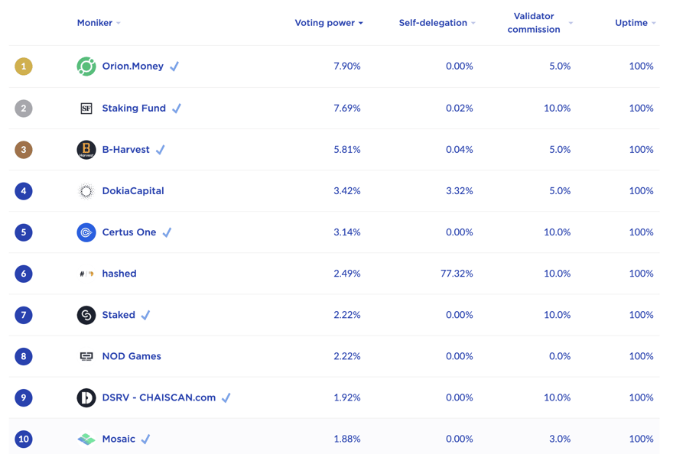Click the verified checkmark beside Staked
This screenshot has width=673, height=454.
click(145, 315)
